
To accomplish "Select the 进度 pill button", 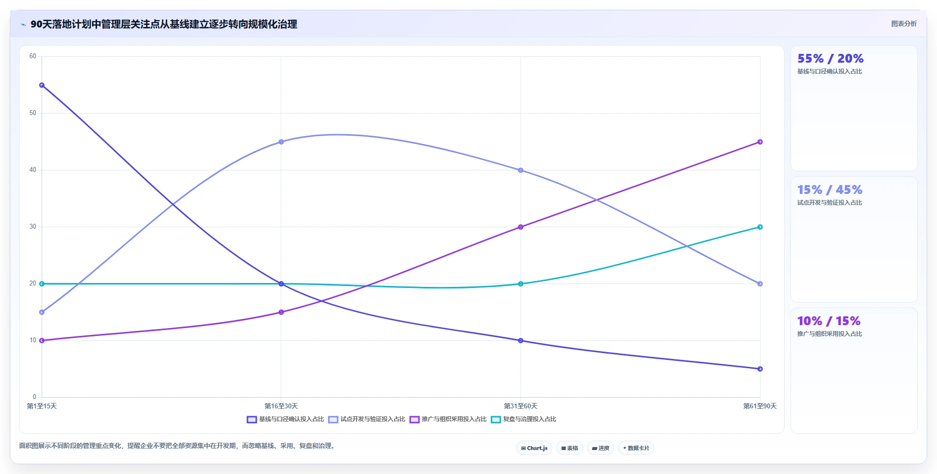I will [600, 448].
